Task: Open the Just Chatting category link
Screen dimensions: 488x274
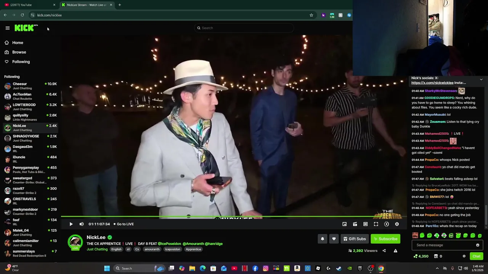Action: coord(97,249)
